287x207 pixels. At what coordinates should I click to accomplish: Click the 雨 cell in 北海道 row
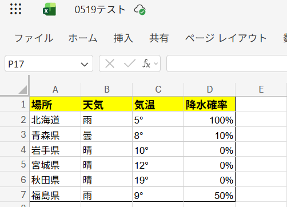point(107,120)
